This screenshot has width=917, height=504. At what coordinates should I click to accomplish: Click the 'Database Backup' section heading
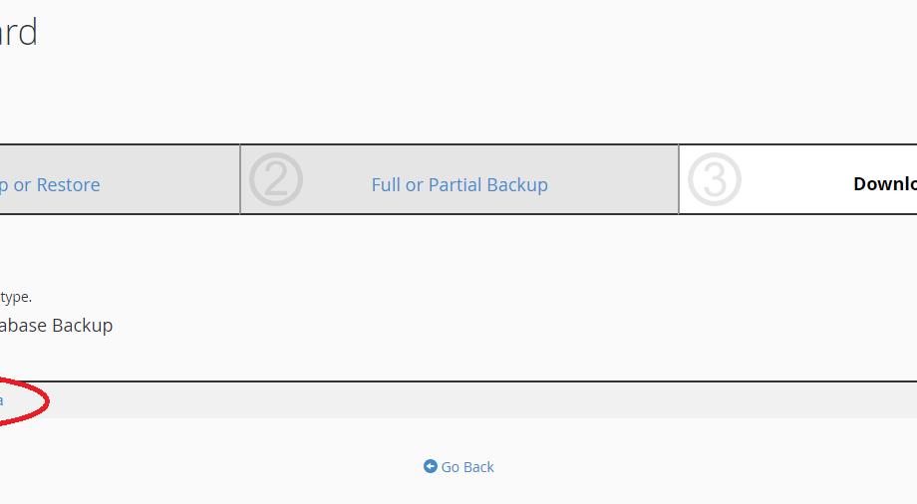[56, 325]
